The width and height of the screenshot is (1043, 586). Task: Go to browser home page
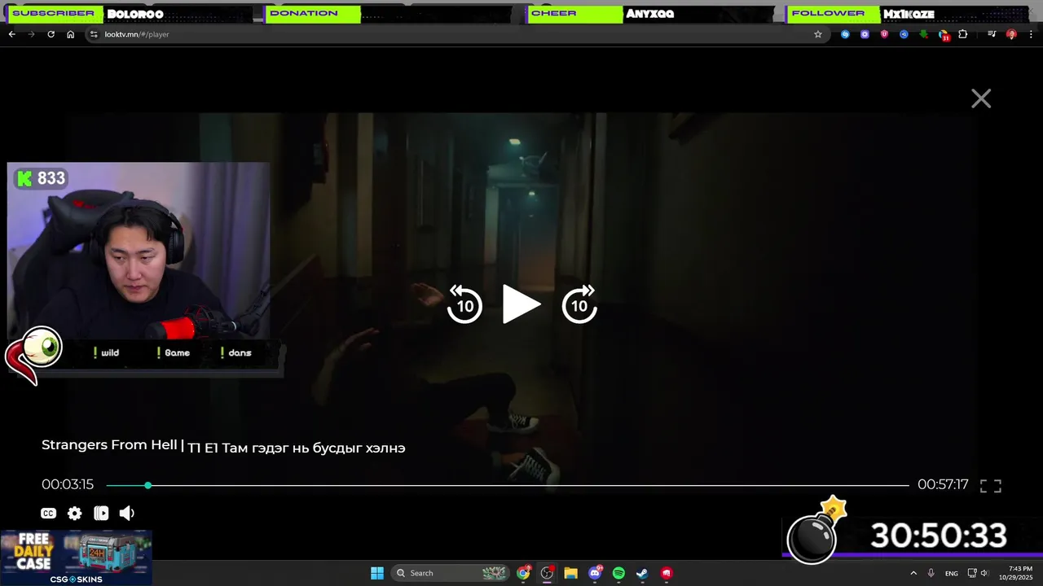tap(70, 34)
